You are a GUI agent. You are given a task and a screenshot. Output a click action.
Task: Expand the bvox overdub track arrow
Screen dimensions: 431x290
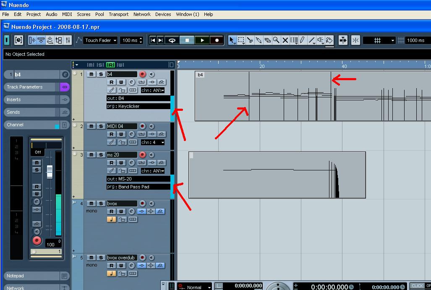coord(74,256)
